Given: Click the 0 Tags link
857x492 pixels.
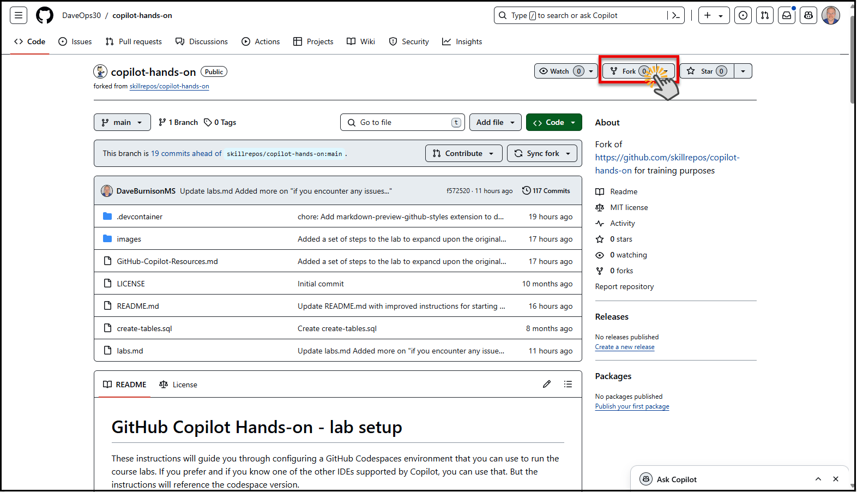Looking at the screenshot, I should 220,122.
